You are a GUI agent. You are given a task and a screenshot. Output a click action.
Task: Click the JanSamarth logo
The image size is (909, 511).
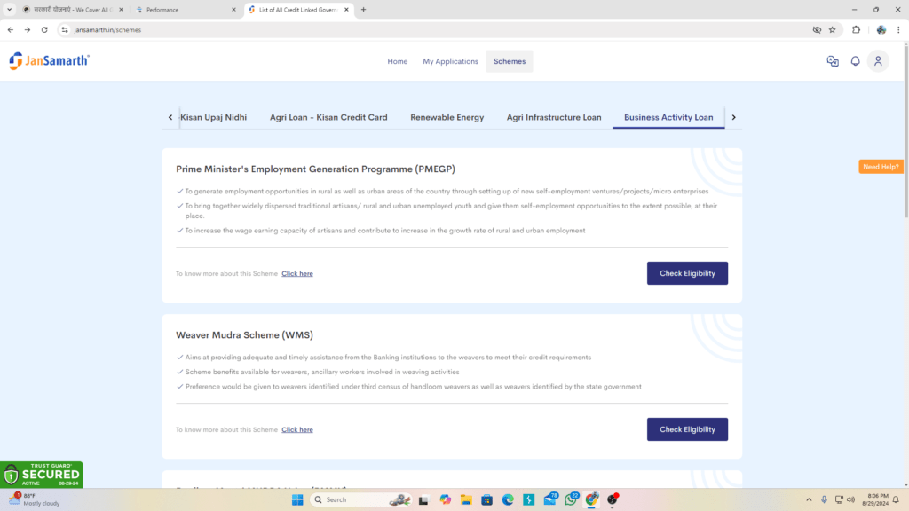point(50,61)
